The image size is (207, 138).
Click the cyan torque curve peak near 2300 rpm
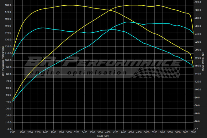42,28
